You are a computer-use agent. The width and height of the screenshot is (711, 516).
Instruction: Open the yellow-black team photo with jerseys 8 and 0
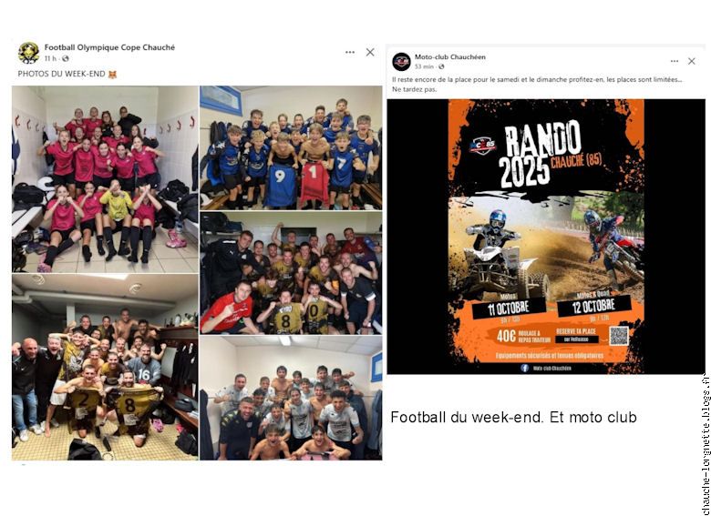click(x=291, y=273)
